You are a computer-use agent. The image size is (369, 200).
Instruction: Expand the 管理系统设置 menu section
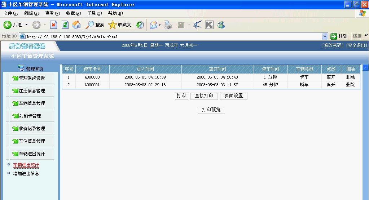pos(32,78)
